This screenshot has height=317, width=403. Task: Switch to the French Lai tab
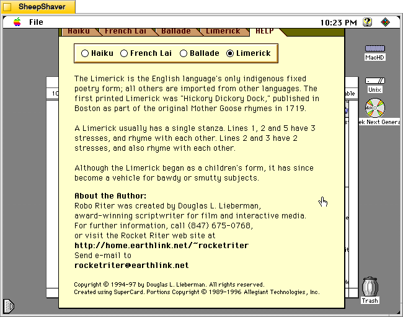click(126, 32)
